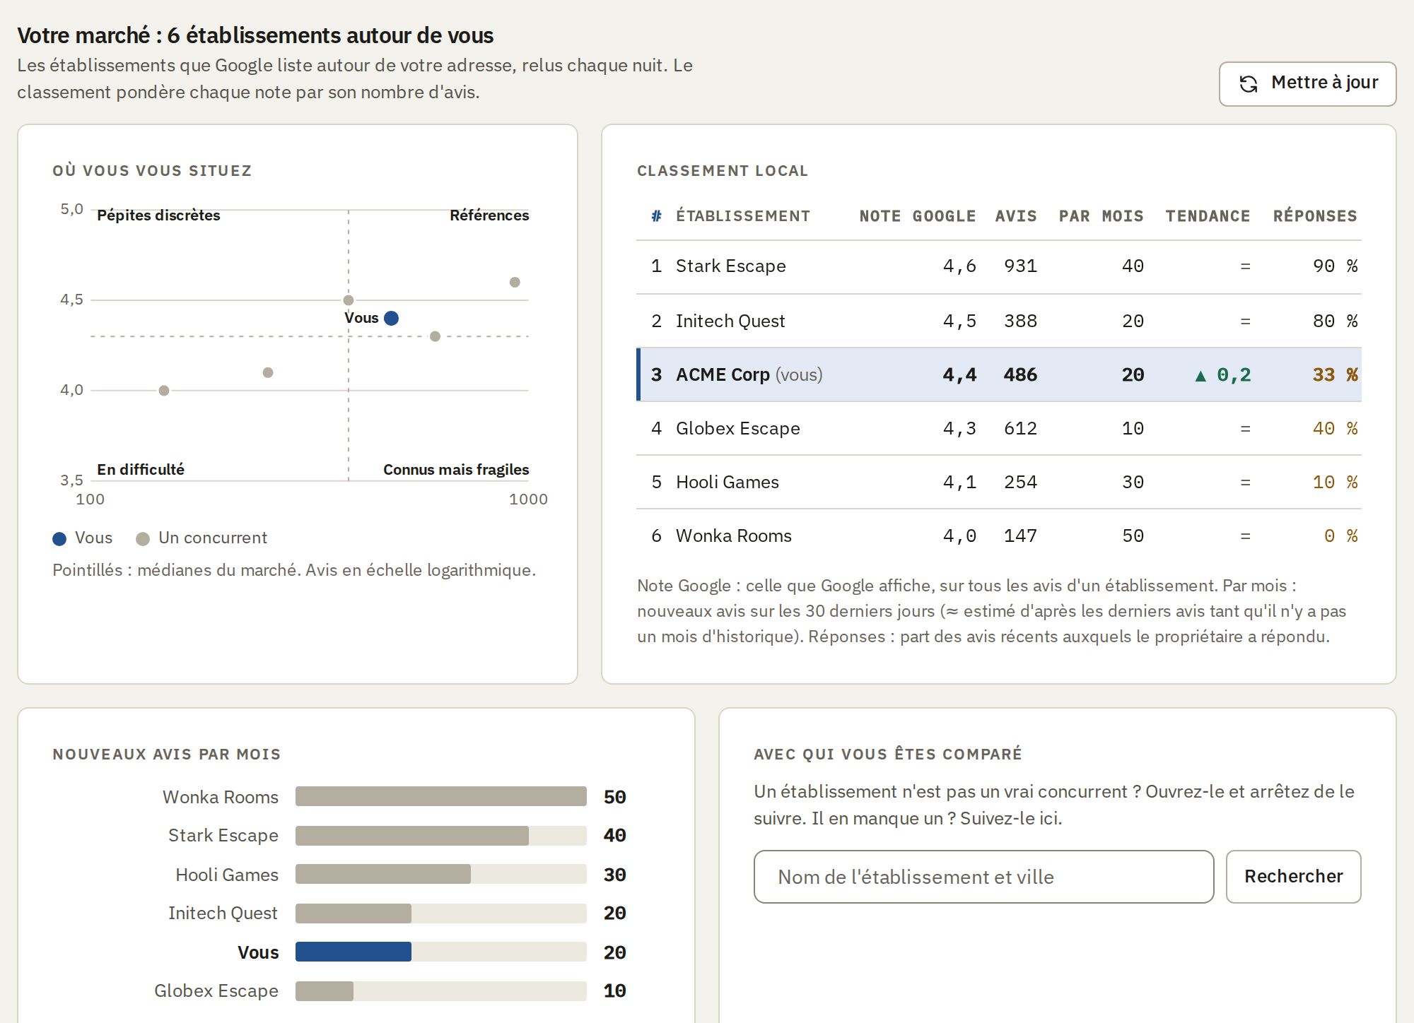Click the Hooli Games bar showing 30
This screenshot has height=1023, width=1414.
383,874
